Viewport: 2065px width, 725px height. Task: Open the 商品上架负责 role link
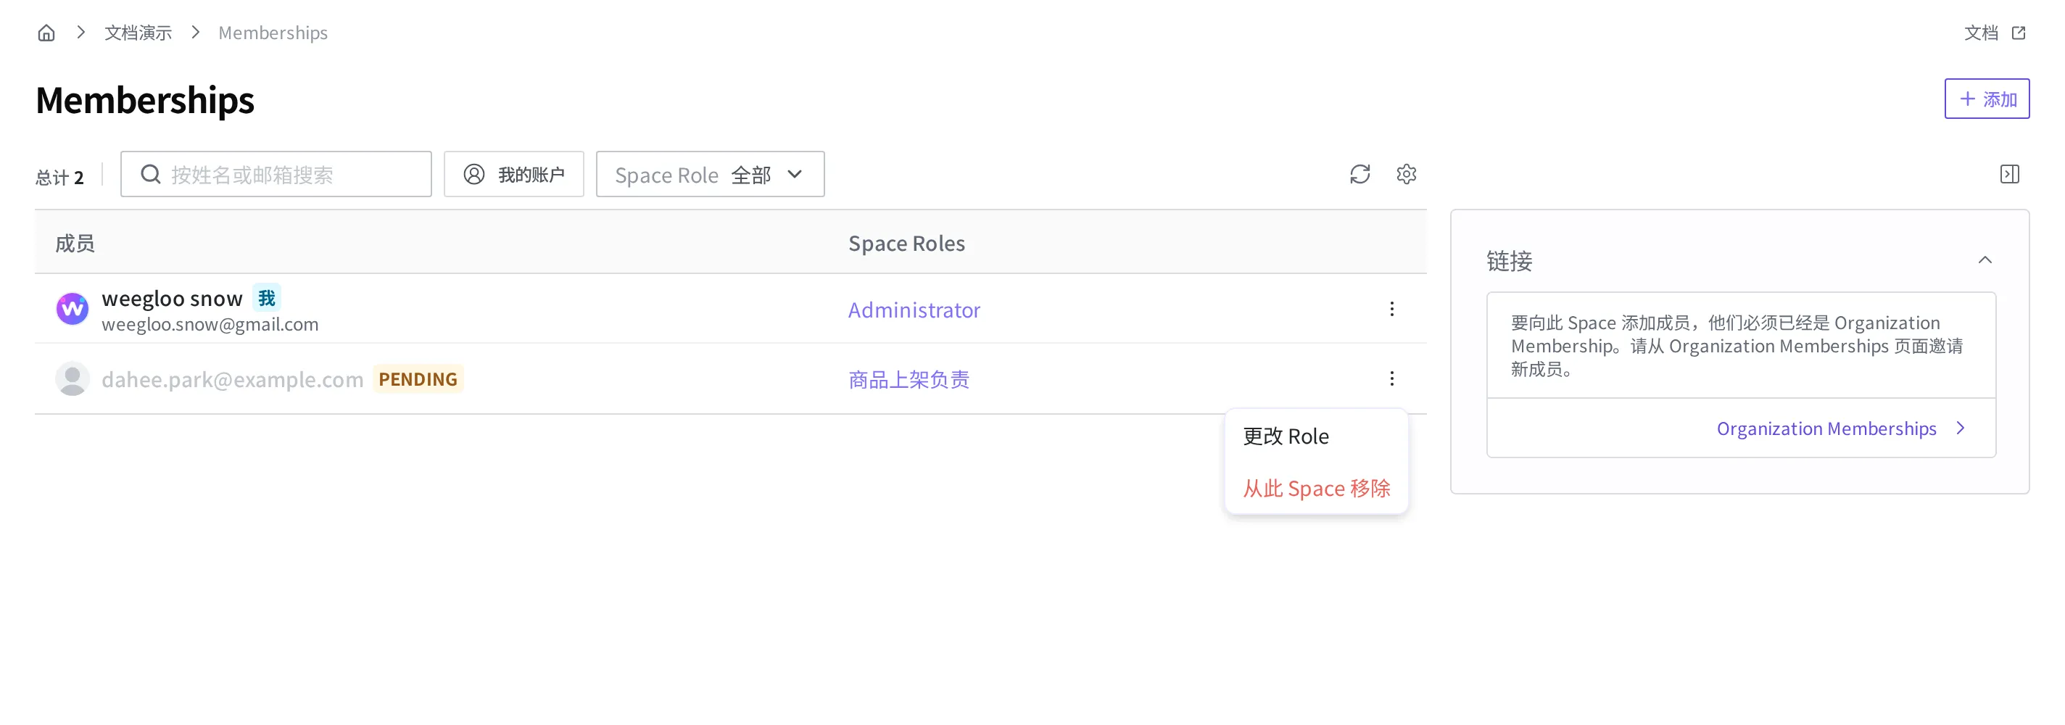pos(909,379)
